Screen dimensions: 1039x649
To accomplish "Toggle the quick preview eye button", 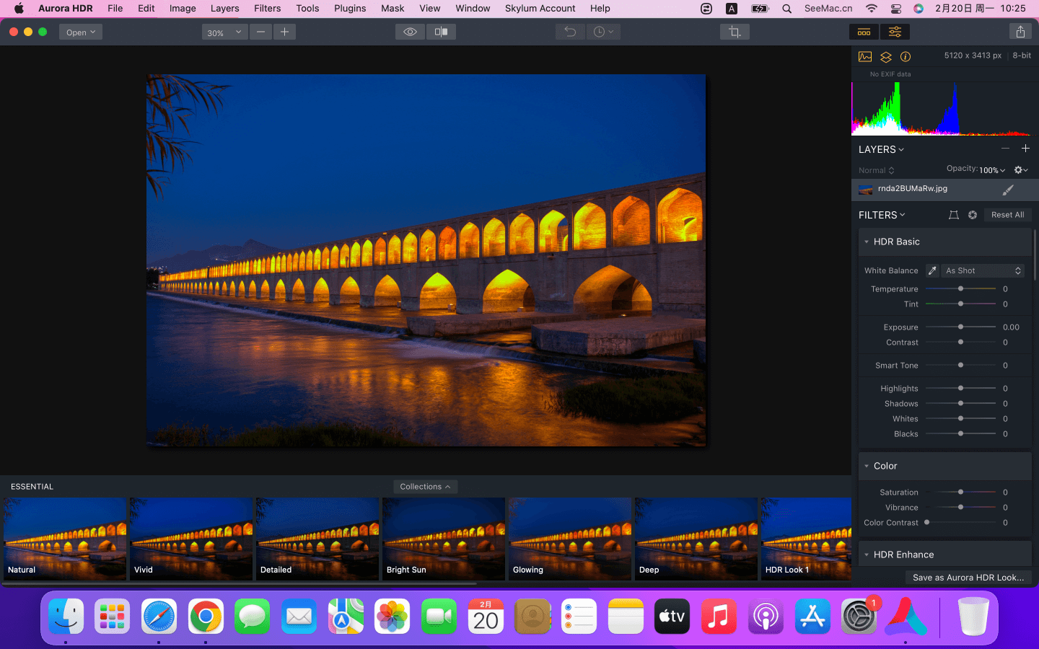I will coord(410,32).
